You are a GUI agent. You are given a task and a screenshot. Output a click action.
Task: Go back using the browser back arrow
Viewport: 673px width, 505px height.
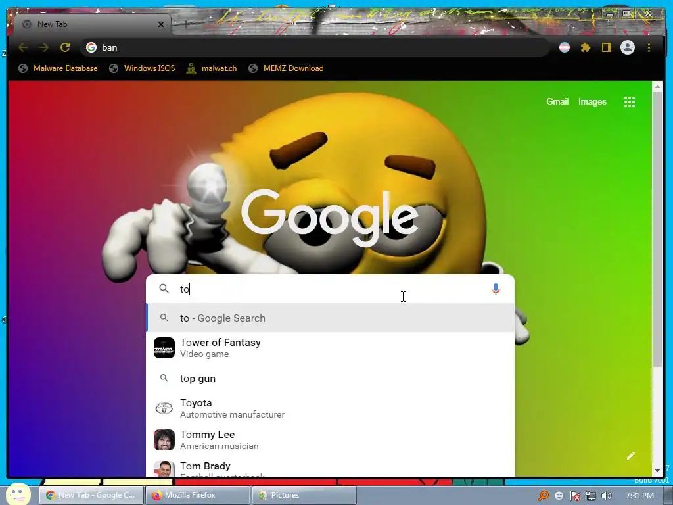tap(23, 47)
